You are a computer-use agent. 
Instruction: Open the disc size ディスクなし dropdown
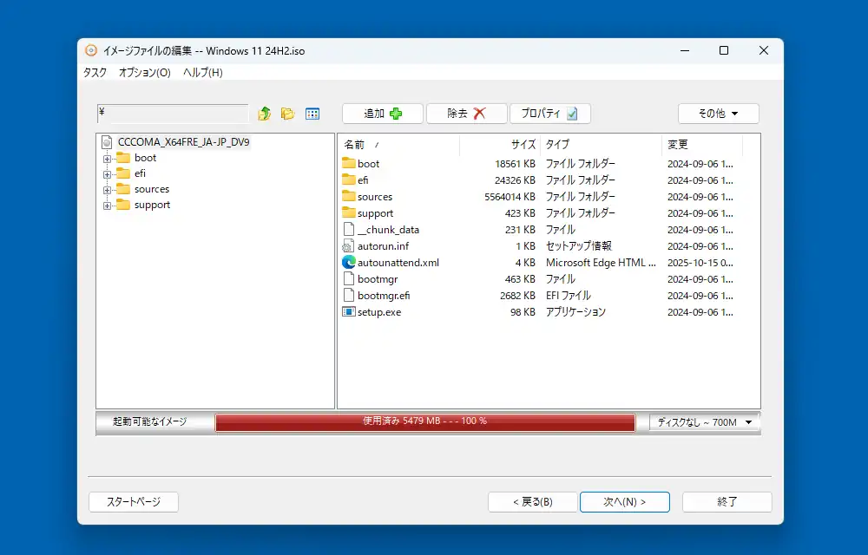click(704, 422)
